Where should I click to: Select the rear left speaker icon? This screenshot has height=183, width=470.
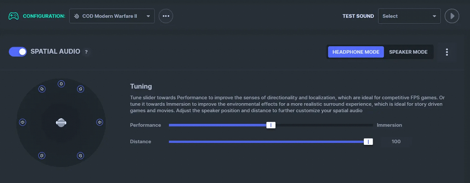tap(42, 156)
